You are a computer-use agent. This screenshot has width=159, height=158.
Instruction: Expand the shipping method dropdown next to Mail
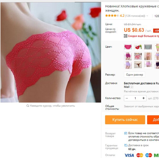click(x=132, y=87)
